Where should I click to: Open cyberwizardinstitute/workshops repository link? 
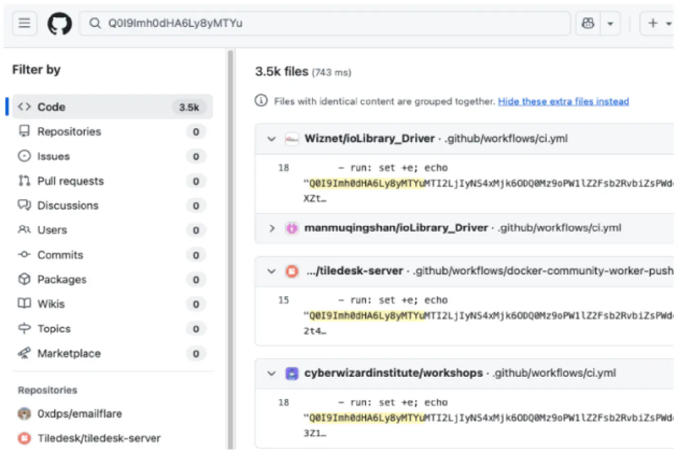tap(394, 373)
